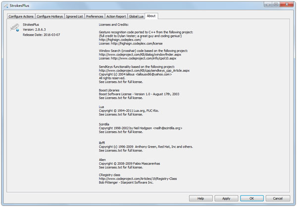Click the CRegistry class heading
This screenshot has height=207, width=297.
pos(109,175)
